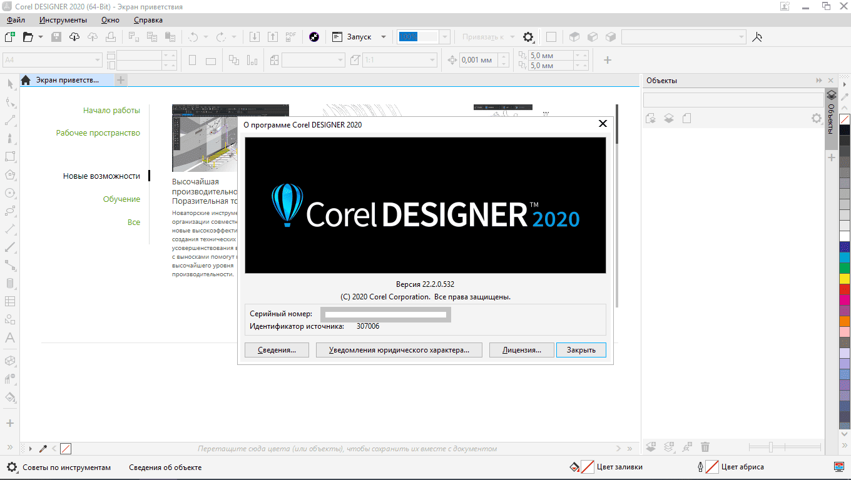Select the Text tool (A) in toolbox

tap(10, 337)
